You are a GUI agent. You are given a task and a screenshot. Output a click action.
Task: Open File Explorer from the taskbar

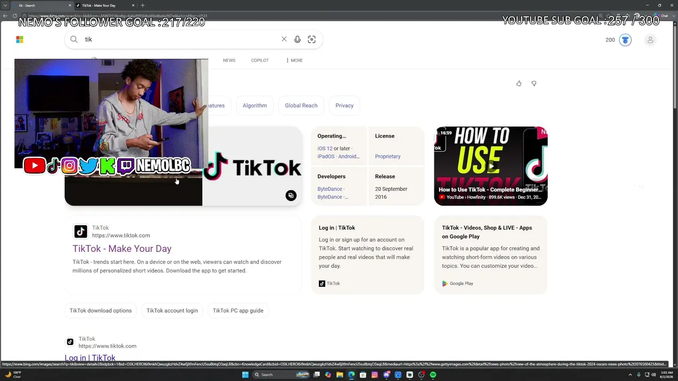pyautogui.click(x=340, y=375)
